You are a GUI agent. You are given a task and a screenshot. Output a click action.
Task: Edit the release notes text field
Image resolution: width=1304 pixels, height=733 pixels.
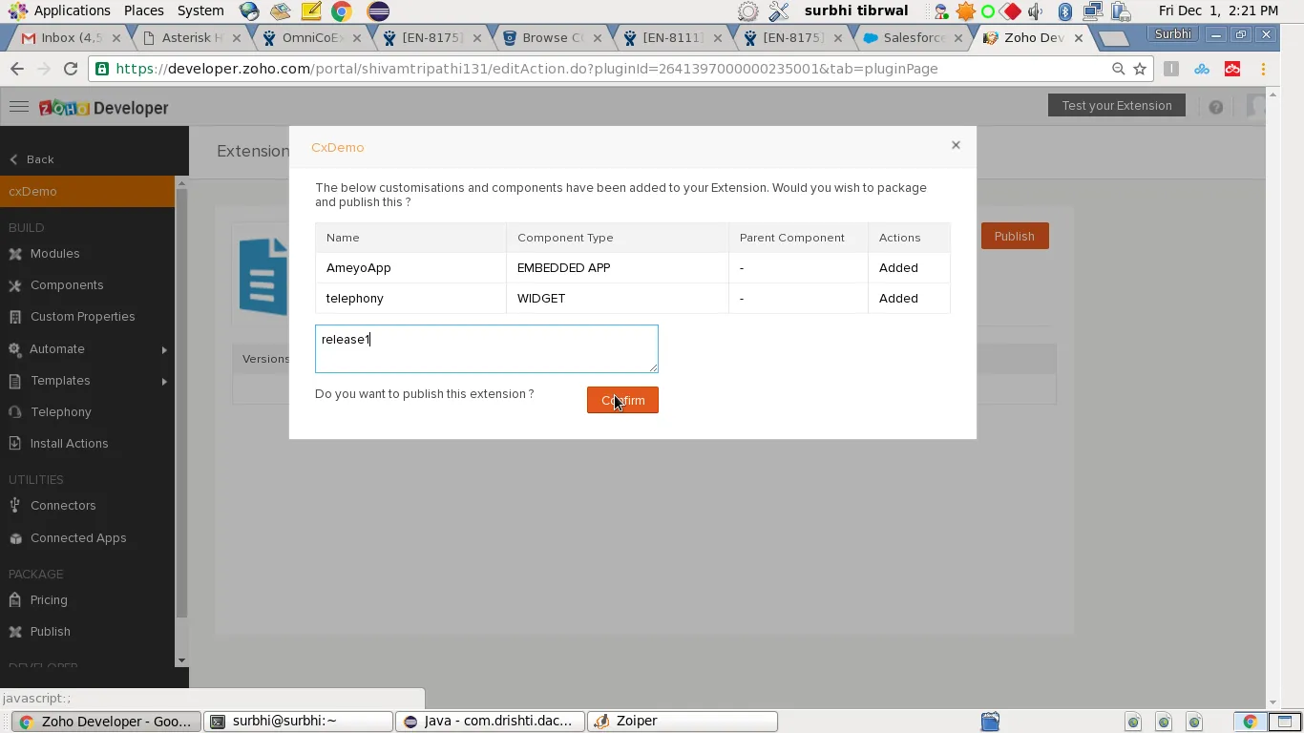(x=487, y=348)
